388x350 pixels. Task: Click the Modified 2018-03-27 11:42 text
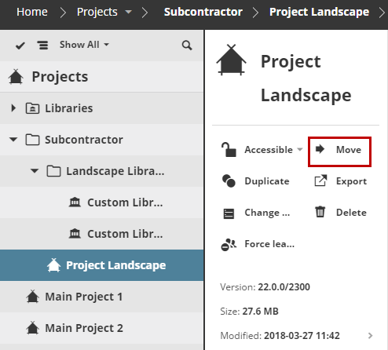point(280,336)
